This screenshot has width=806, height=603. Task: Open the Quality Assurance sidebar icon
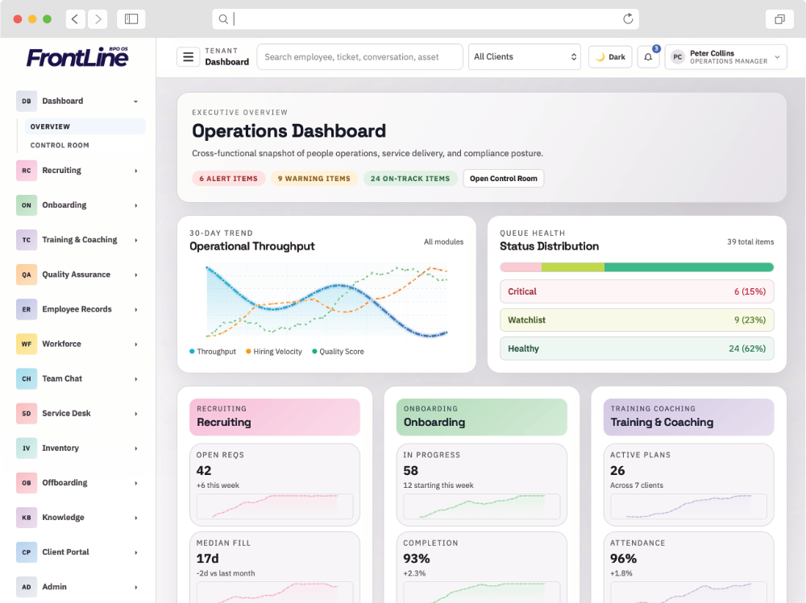pyautogui.click(x=25, y=274)
